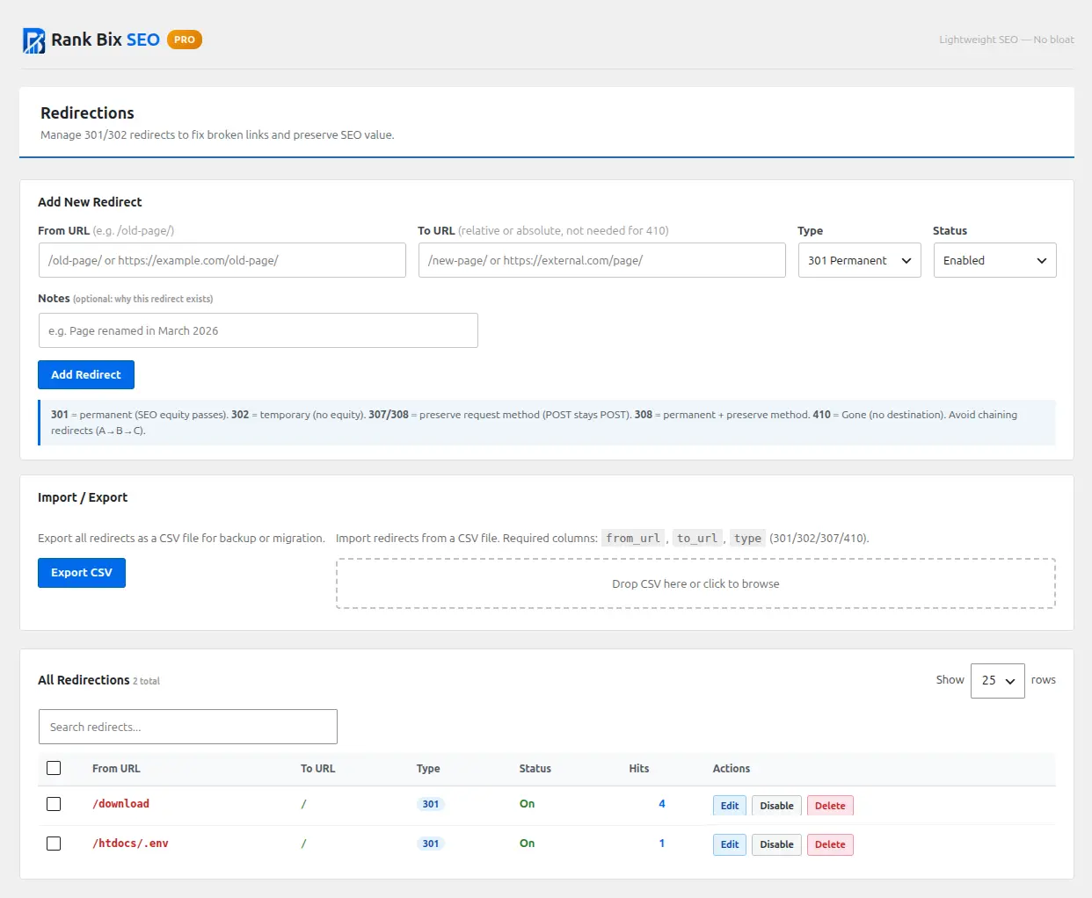Click the from_url code tag
1092x898 pixels.
(x=633, y=539)
